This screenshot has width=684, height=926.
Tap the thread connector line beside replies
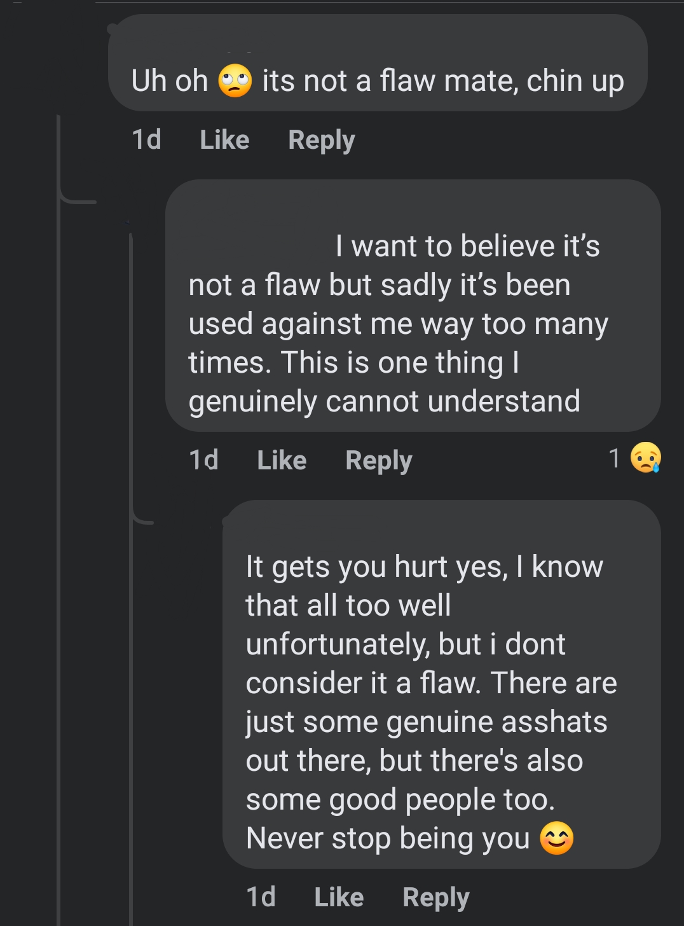pos(58,509)
